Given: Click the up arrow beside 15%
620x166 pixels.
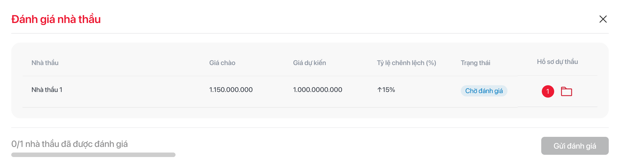Looking at the screenshot, I should [379, 90].
